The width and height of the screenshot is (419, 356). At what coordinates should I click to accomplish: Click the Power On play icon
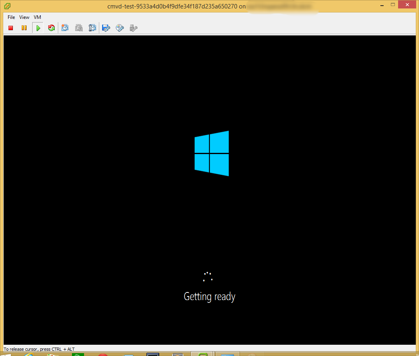tap(38, 28)
